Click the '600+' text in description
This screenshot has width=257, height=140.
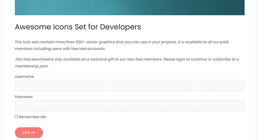(x=80, y=42)
